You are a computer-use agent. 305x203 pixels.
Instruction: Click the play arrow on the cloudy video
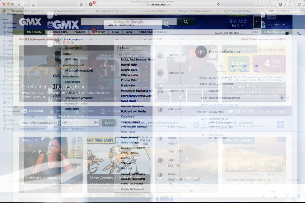point(186,158)
